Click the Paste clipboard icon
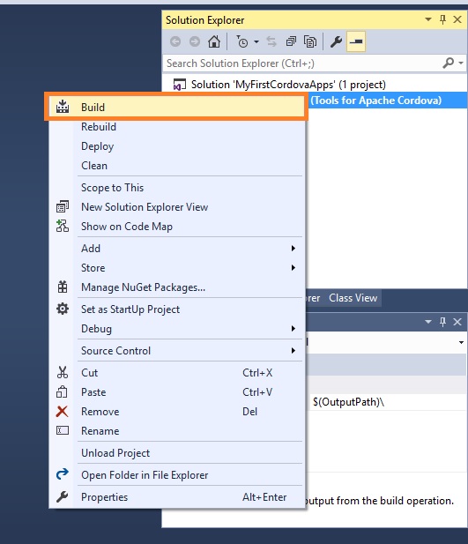Viewport: 468px width, 544px height. pyautogui.click(x=62, y=391)
